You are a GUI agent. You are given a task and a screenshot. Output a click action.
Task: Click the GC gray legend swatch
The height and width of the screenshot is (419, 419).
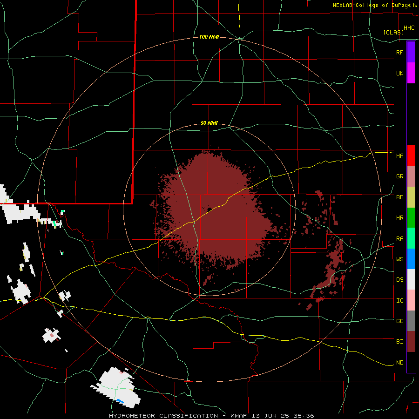pyautogui.click(x=411, y=321)
